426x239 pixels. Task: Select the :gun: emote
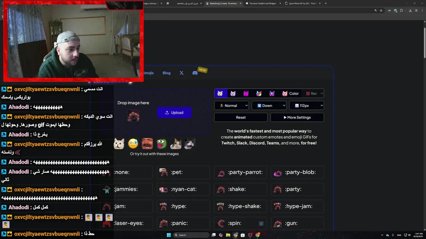(x=297, y=223)
